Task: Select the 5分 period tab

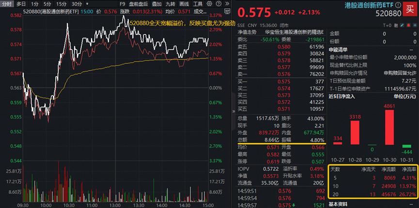Action: tap(47, 4)
